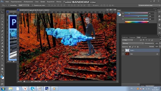
Task: Select the Healing Brush tool
Action: point(2,31)
